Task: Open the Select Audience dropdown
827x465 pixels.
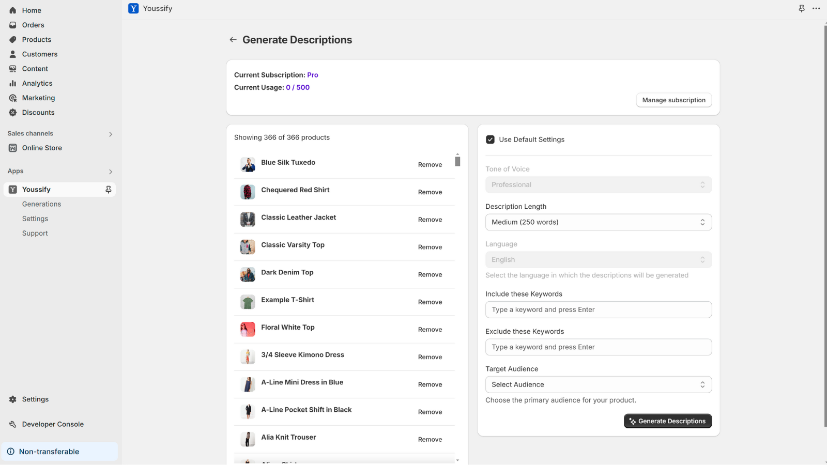Action: pyautogui.click(x=598, y=384)
